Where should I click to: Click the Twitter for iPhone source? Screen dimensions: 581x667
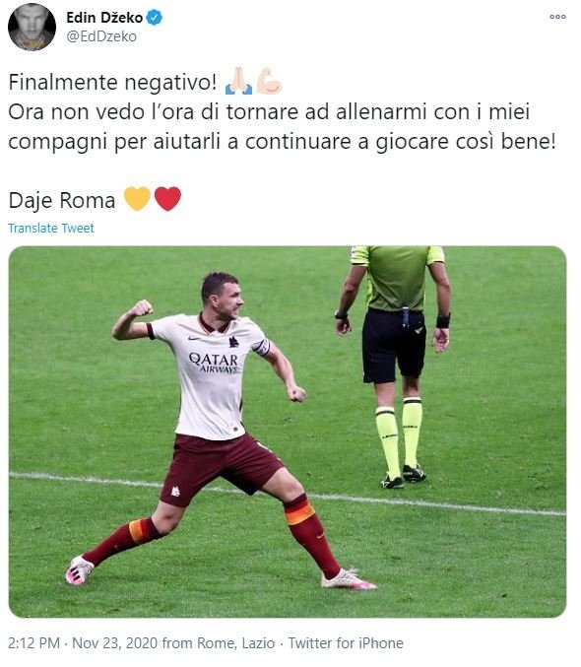click(x=346, y=642)
